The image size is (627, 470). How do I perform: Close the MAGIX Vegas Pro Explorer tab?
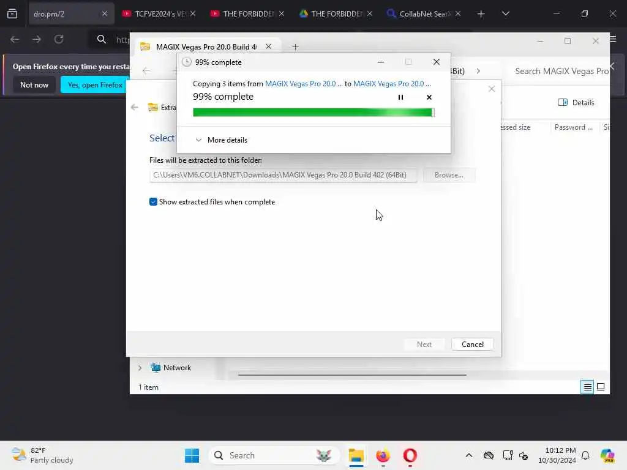coord(269,47)
